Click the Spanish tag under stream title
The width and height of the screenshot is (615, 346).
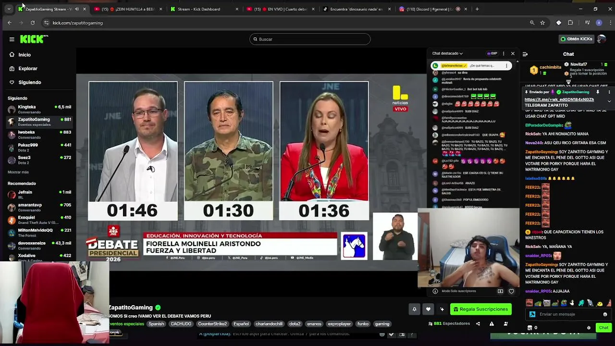point(156,324)
